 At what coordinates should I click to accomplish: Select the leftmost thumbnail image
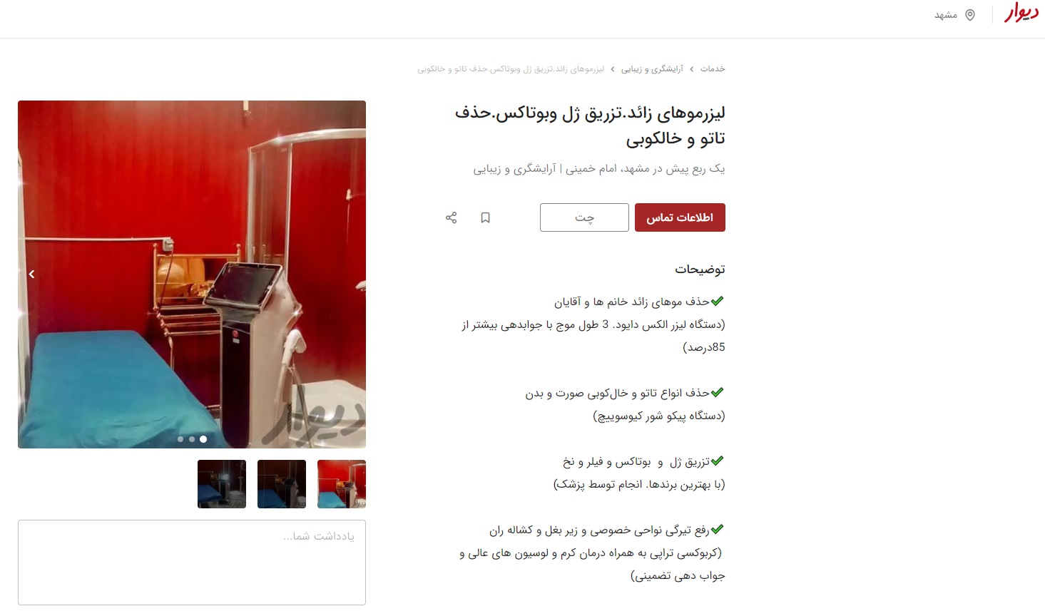pos(222,484)
